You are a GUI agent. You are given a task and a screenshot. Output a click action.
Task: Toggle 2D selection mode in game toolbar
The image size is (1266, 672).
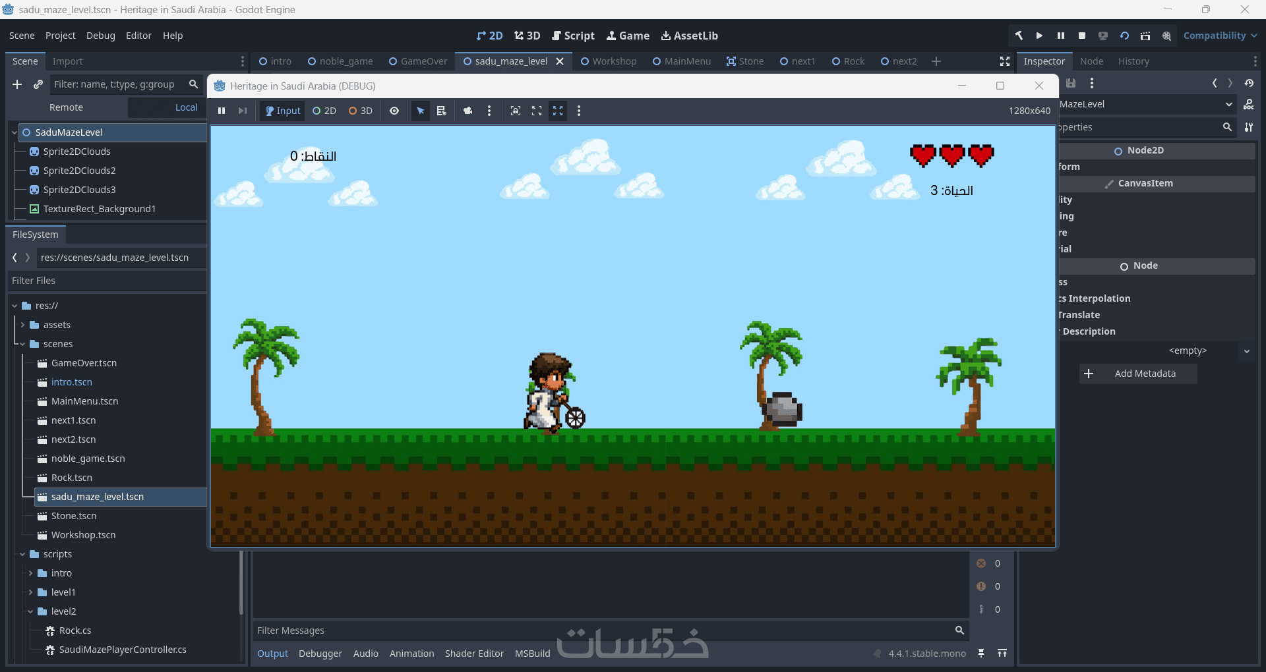(x=324, y=111)
